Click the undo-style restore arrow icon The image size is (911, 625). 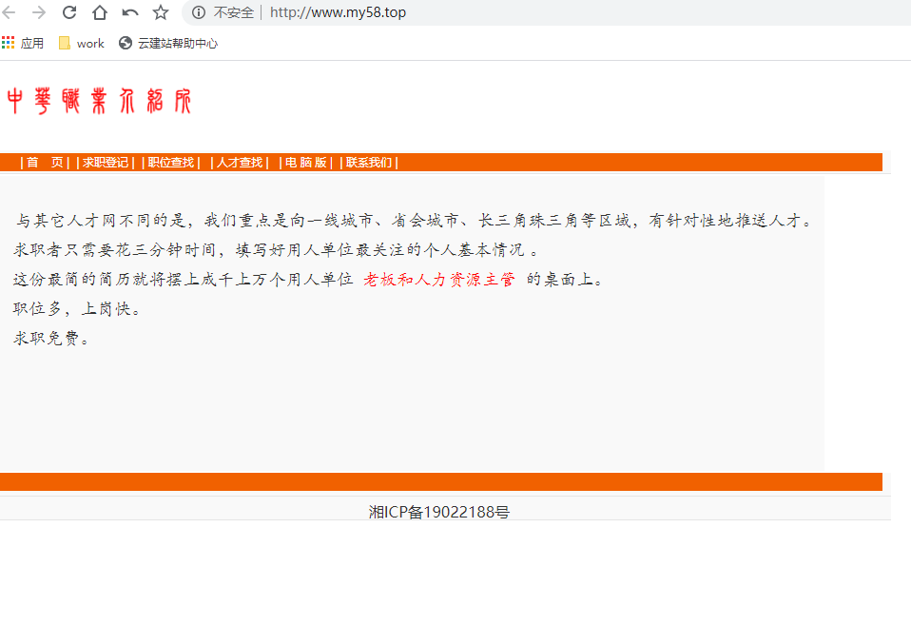pyautogui.click(x=130, y=12)
